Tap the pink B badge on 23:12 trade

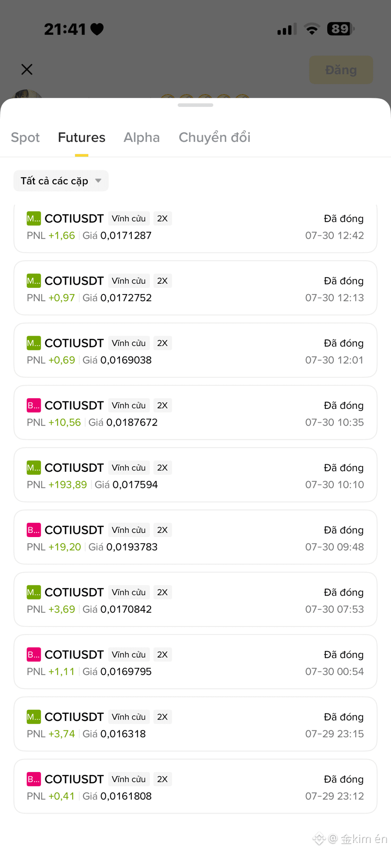34,779
